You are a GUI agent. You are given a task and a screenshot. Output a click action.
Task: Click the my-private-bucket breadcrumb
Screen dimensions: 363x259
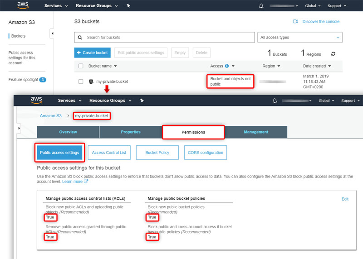coord(92,116)
